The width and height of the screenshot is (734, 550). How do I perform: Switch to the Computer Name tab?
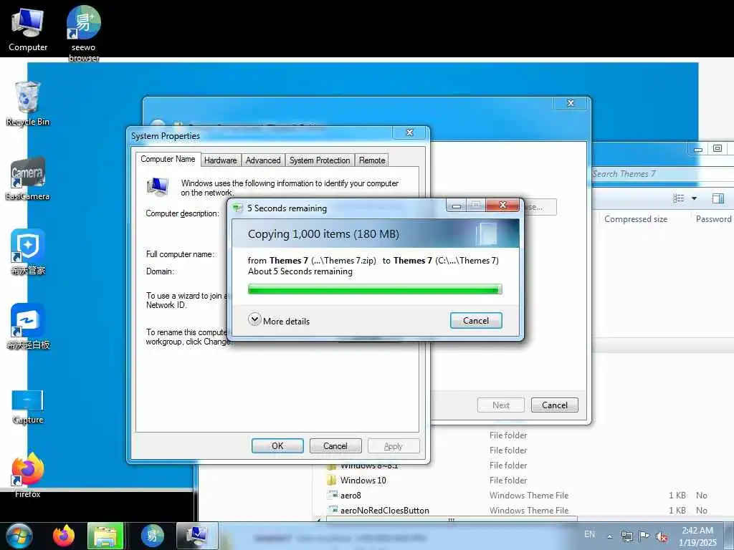coord(168,159)
